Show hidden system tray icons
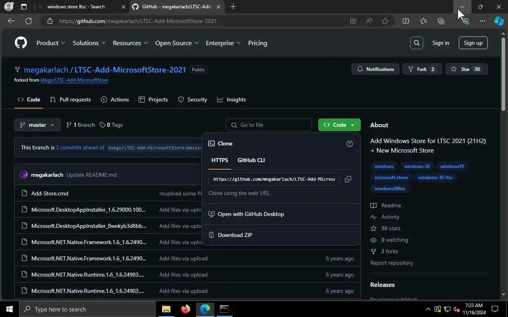 pos(428,309)
